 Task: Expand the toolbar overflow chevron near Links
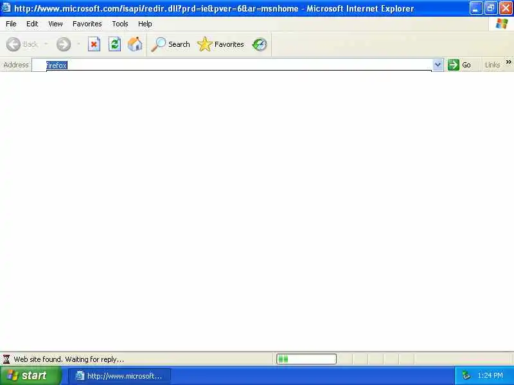pyautogui.click(x=508, y=62)
